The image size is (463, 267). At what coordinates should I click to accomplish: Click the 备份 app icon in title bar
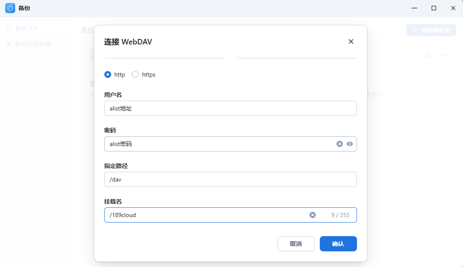[x=10, y=8]
